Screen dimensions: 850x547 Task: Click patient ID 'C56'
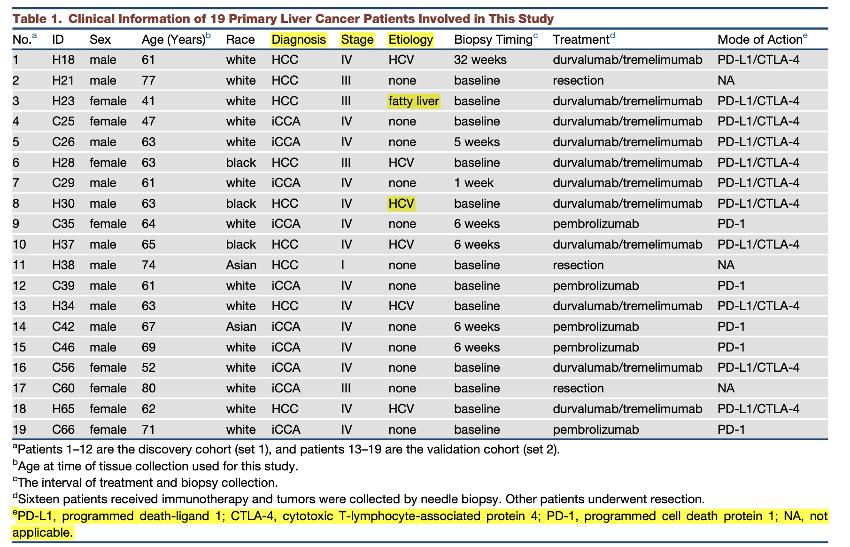[63, 367]
